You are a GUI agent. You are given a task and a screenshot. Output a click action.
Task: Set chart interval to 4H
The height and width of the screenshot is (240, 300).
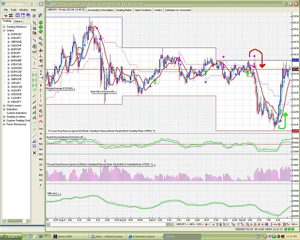[41, 170]
